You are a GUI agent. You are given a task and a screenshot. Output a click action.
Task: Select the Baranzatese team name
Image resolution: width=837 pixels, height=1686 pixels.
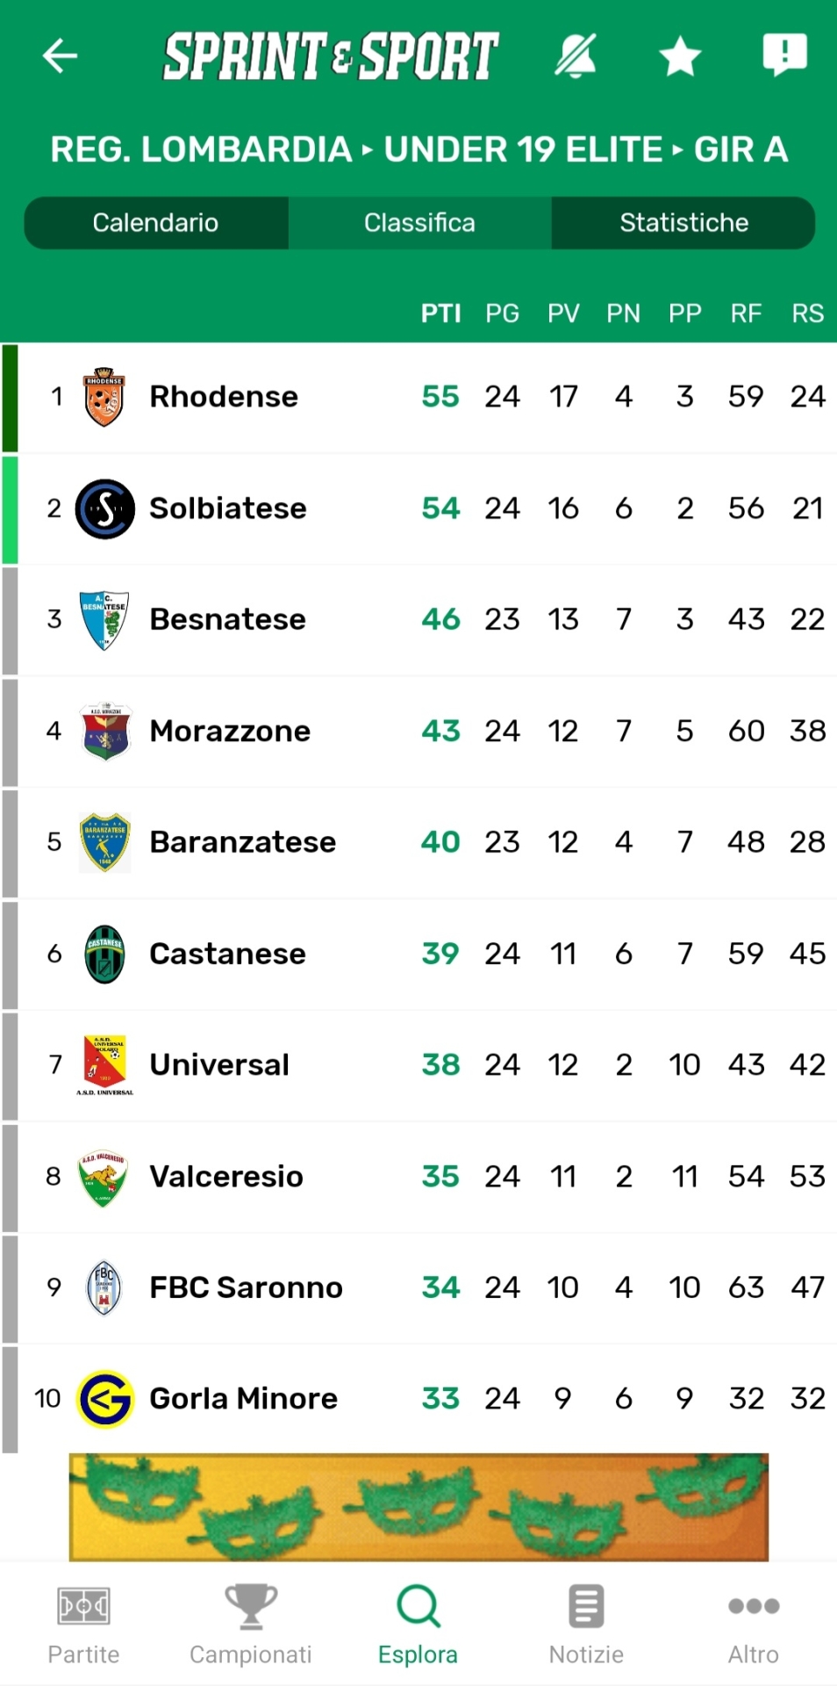click(243, 842)
